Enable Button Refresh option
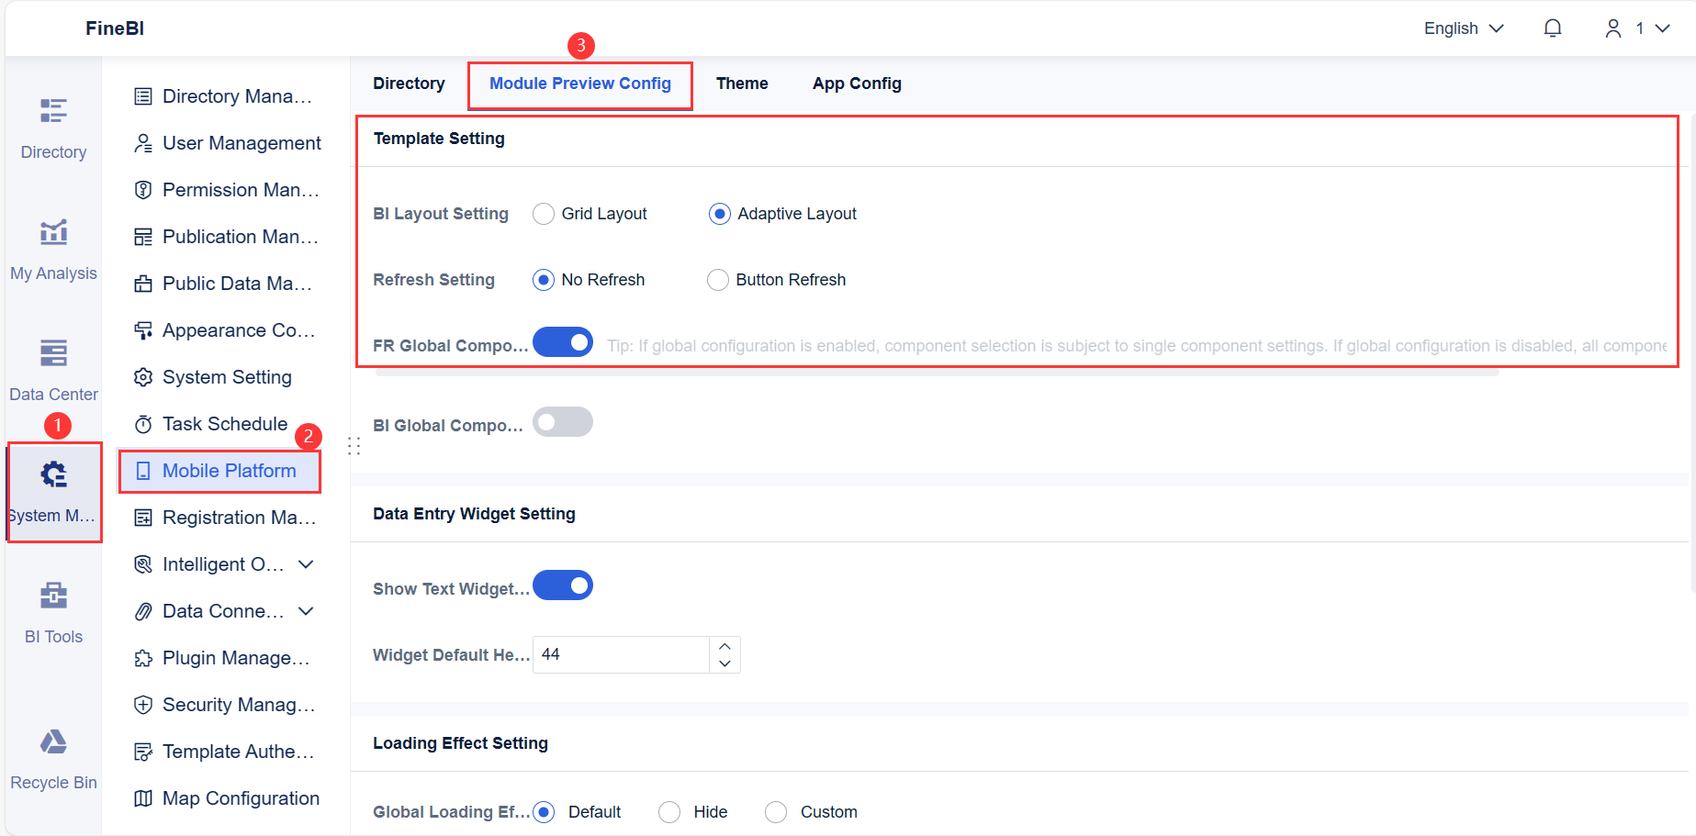The image size is (1696, 836). coord(718,279)
